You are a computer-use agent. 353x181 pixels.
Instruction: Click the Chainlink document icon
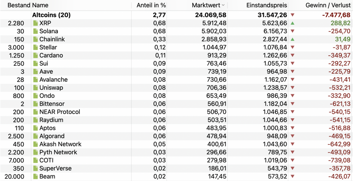(x=35, y=39)
